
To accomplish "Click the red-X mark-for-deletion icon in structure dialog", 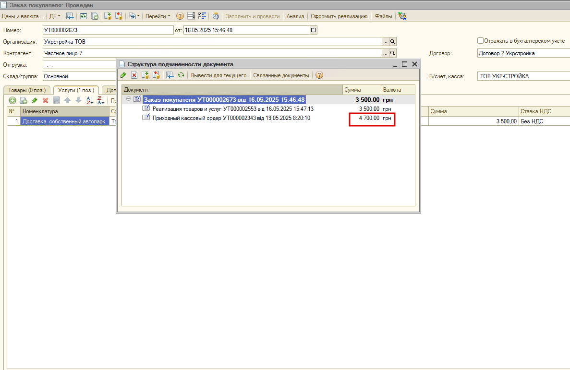I will [134, 75].
